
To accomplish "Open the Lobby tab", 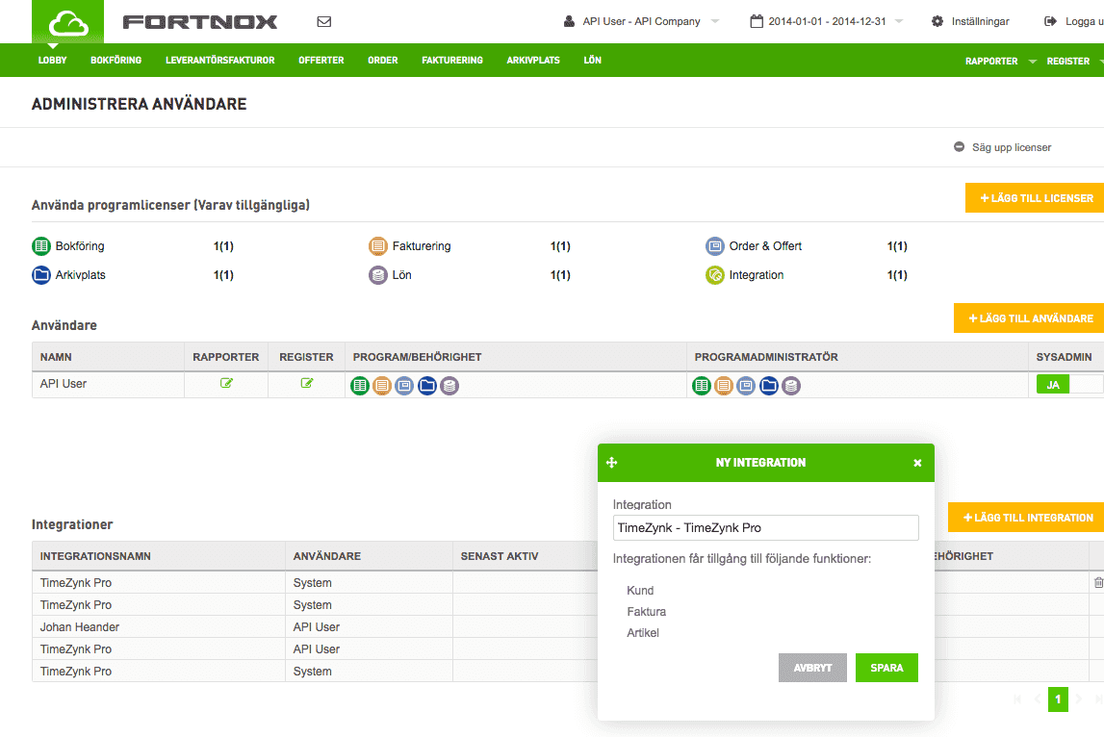I will [53, 61].
